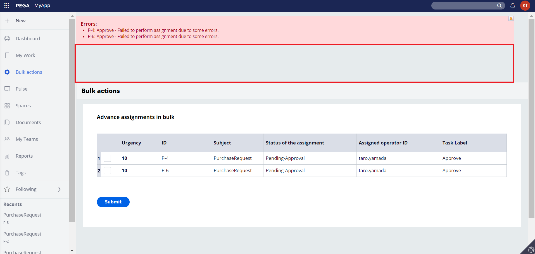This screenshot has width=535, height=254.
Task: Click P-4 error message line
Action: pyautogui.click(x=153, y=30)
